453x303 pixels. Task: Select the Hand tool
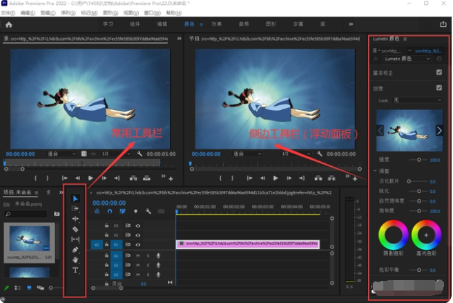tap(75, 259)
